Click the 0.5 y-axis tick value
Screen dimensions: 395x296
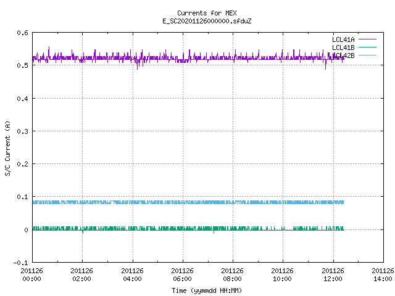pos(22,65)
